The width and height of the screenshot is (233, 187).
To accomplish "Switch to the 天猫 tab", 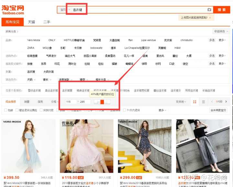I will 31,22.
